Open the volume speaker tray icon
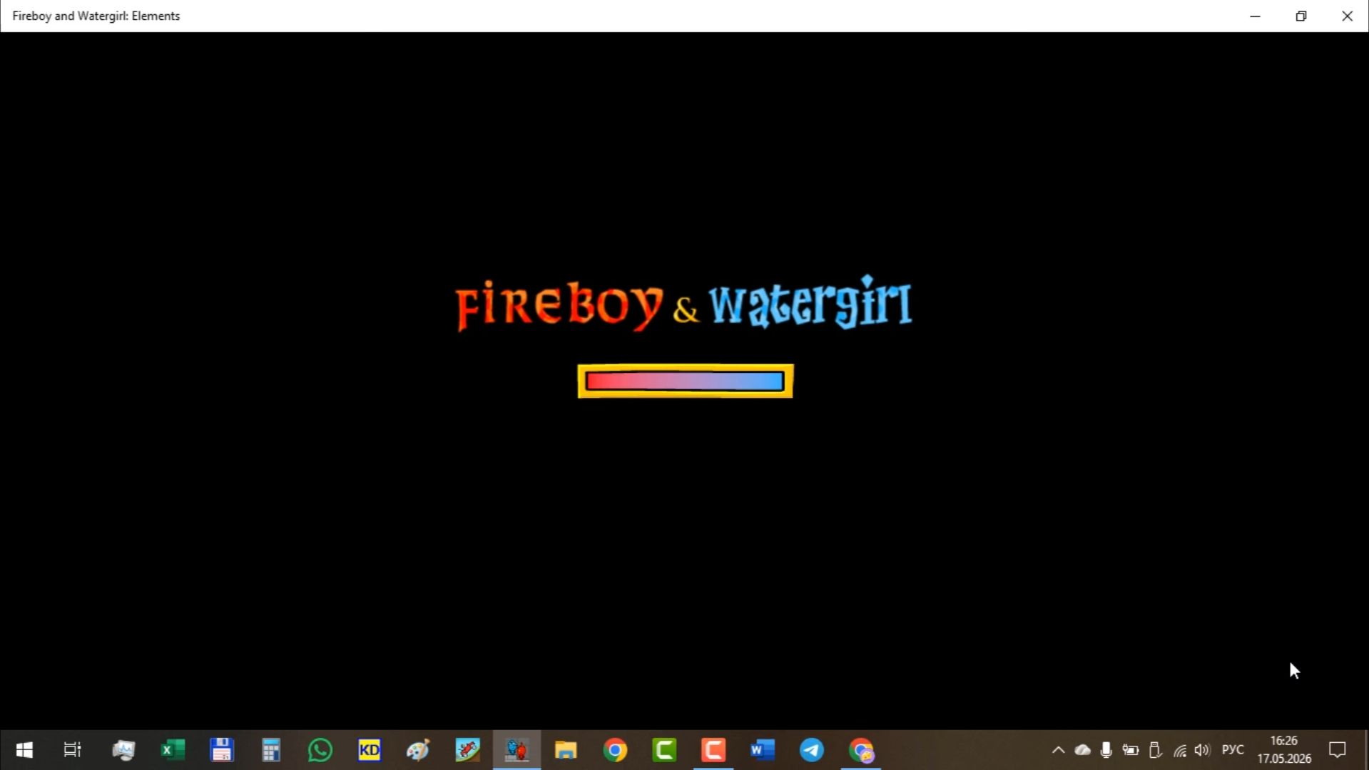Viewport: 1369px width, 770px height. click(x=1203, y=750)
